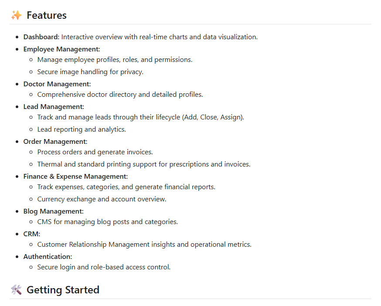
Task: Click the hammer and wrench emoji icon
Action: [16, 290]
